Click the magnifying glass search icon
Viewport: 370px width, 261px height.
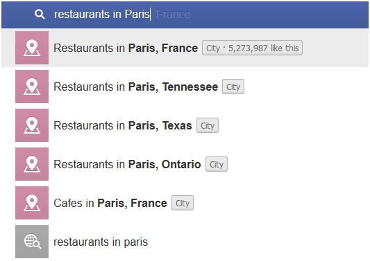40,14
